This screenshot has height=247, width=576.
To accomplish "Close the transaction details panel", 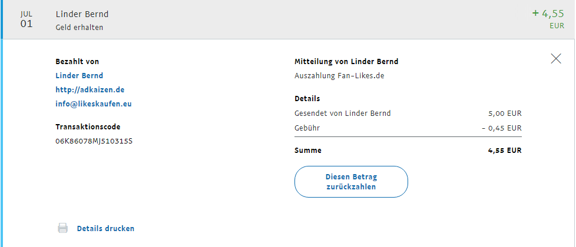I will point(555,58).
